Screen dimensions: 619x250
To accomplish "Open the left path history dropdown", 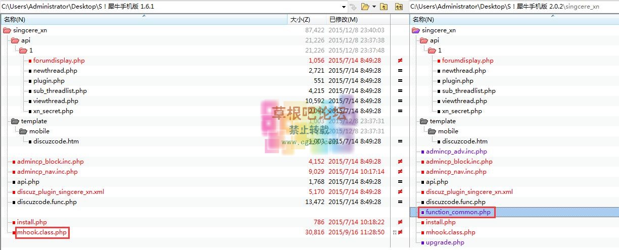I will (x=344, y=7).
